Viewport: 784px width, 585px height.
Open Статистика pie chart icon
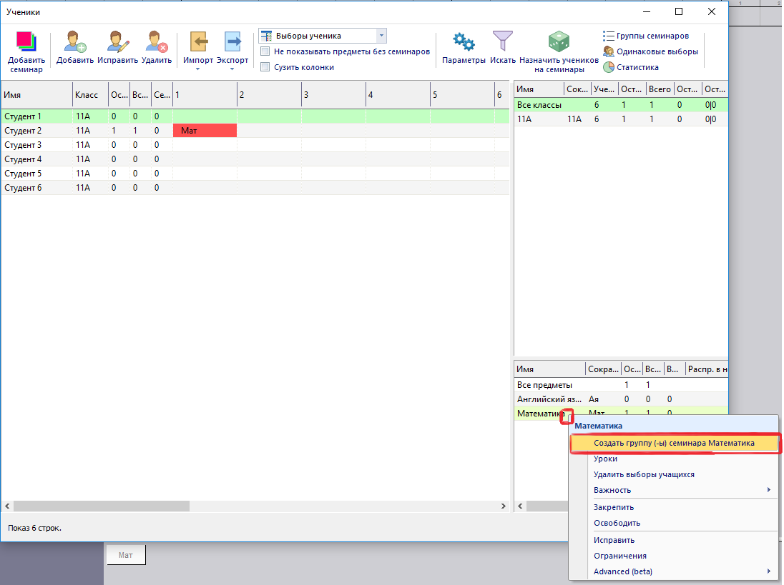click(609, 67)
